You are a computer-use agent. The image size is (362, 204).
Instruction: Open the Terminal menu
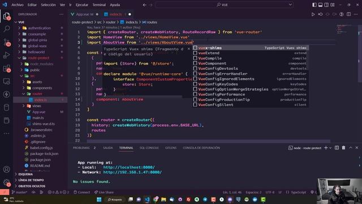(99, 5)
